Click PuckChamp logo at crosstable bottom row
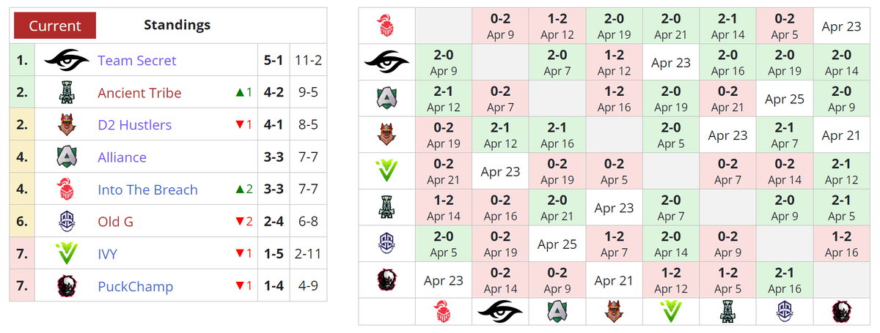 pos(840,311)
